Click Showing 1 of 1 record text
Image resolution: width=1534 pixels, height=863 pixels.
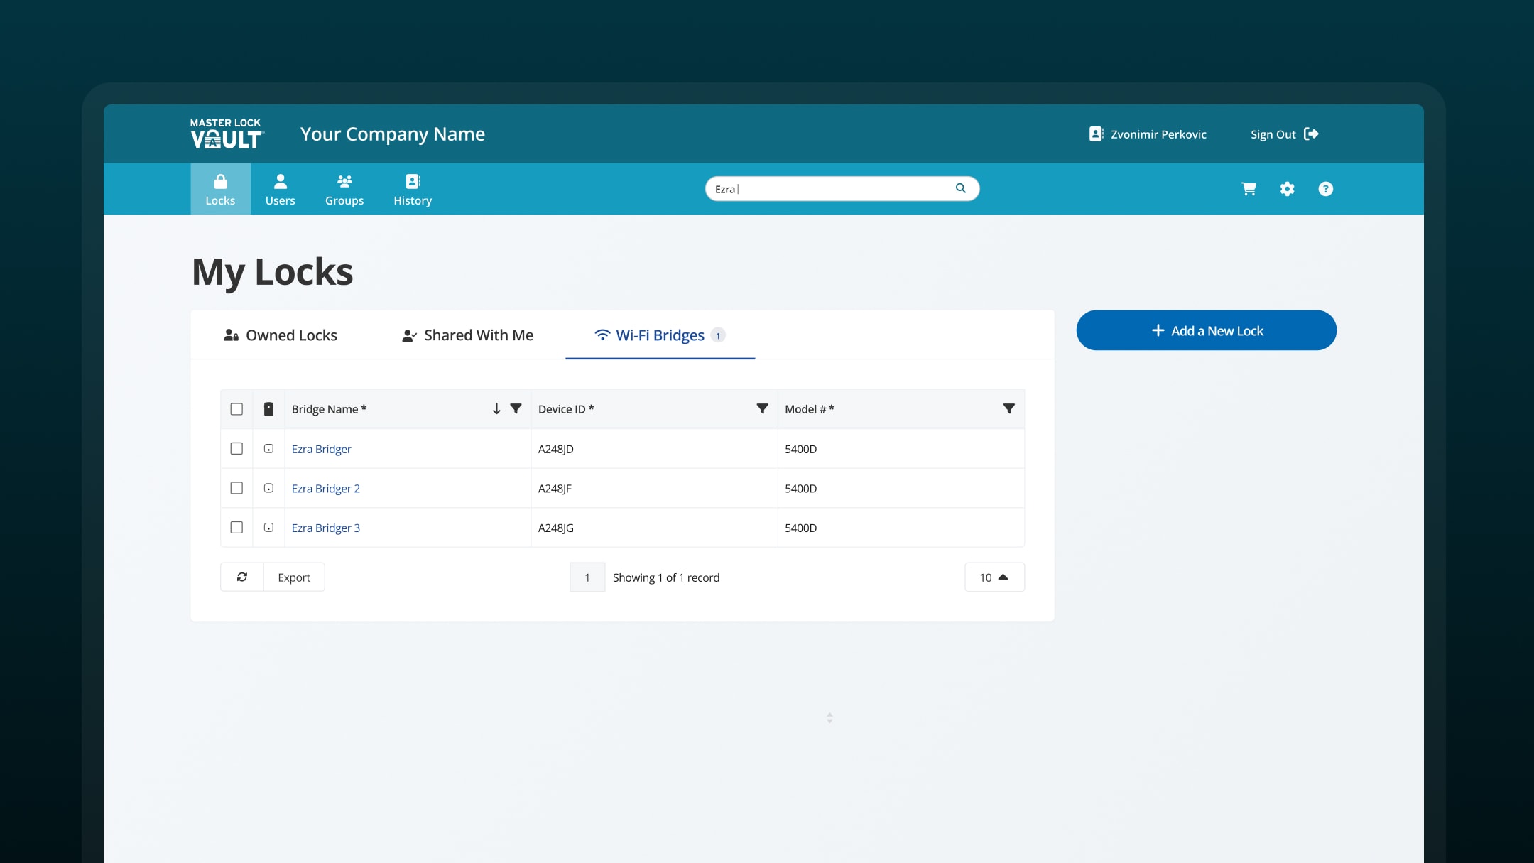[666, 577]
